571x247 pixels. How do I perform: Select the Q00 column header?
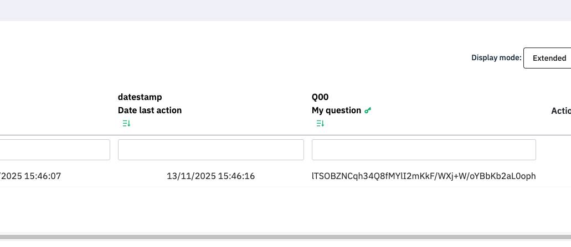click(x=320, y=97)
